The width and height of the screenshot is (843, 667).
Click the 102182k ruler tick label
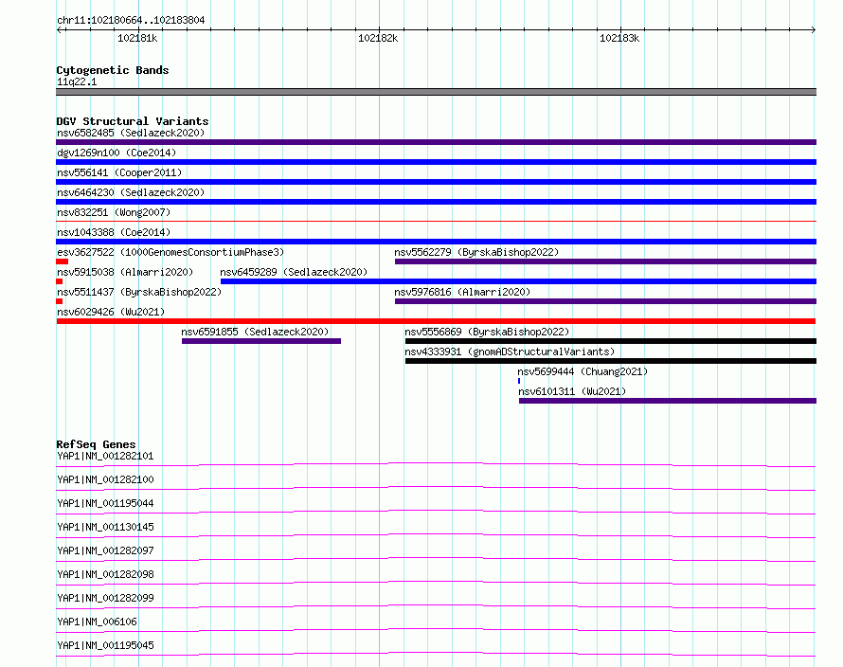point(378,38)
